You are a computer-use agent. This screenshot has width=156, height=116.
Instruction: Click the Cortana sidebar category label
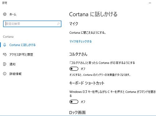(x=8, y=37)
